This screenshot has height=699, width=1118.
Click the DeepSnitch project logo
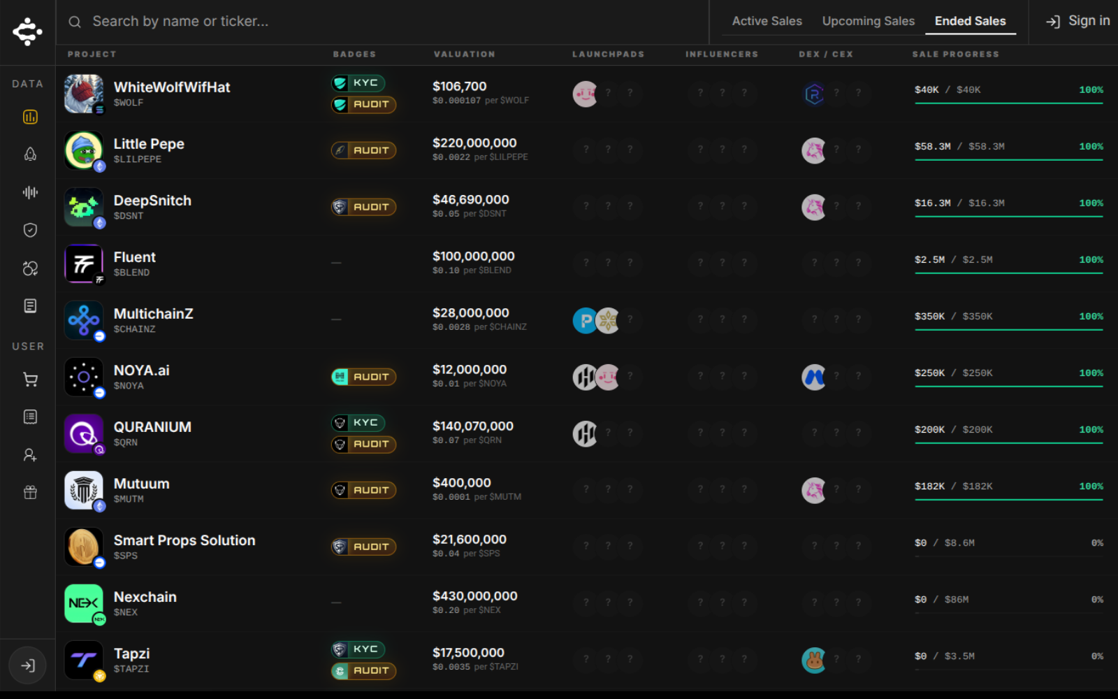(84, 207)
